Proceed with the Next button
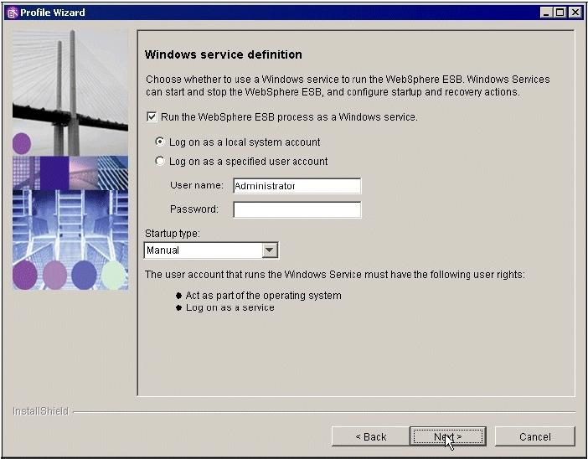 point(448,436)
